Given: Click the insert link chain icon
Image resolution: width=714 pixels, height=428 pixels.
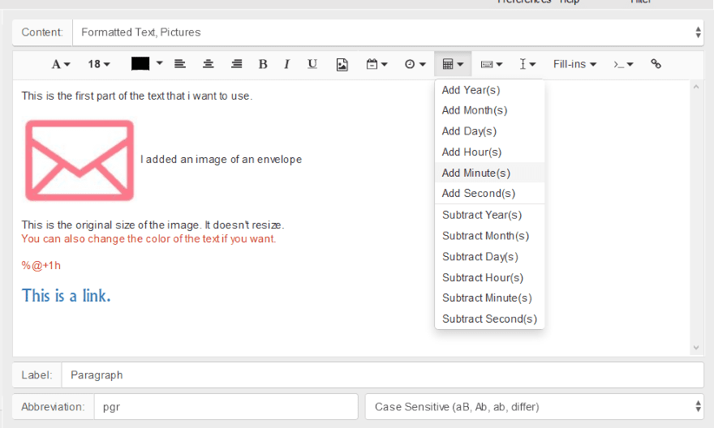Looking at the screenshot, I should [656, 64].
